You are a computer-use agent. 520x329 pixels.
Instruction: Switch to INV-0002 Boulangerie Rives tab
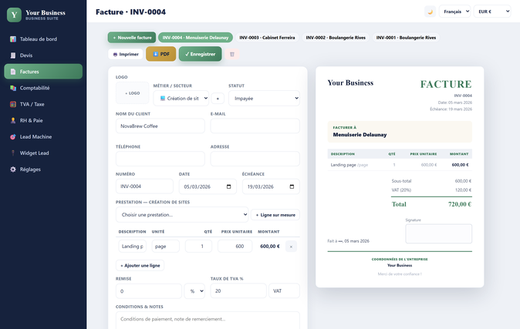pyautogui.click(x=336, y=38)
